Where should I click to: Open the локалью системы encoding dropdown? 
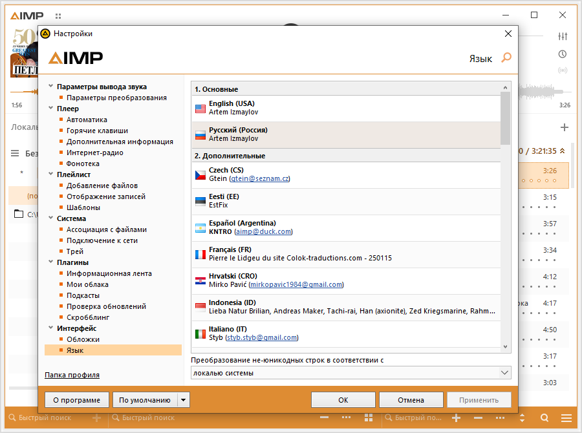pos(350,372)
